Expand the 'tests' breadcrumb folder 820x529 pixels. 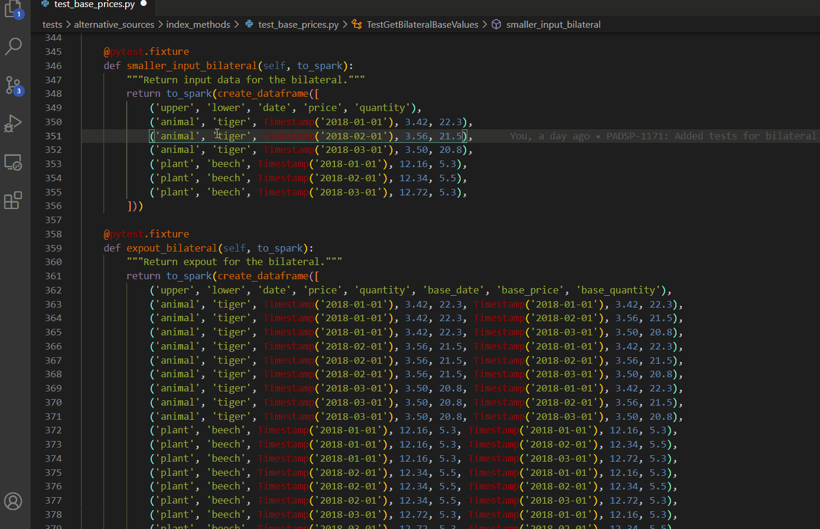[x=52, y=25]
